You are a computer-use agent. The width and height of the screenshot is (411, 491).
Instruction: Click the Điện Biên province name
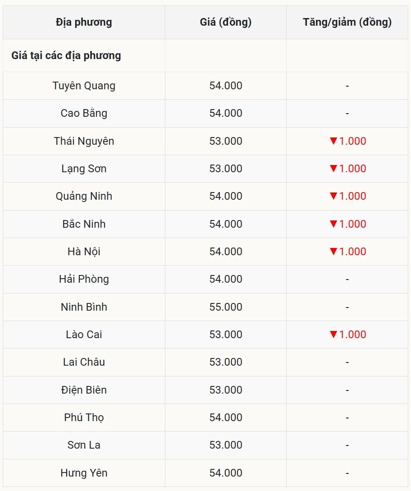pos(84,390)
